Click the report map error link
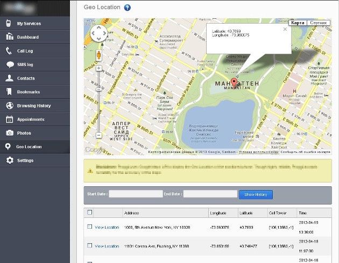Image resolution: width=339 pixels, height=263 pixels. coord(306,152)
